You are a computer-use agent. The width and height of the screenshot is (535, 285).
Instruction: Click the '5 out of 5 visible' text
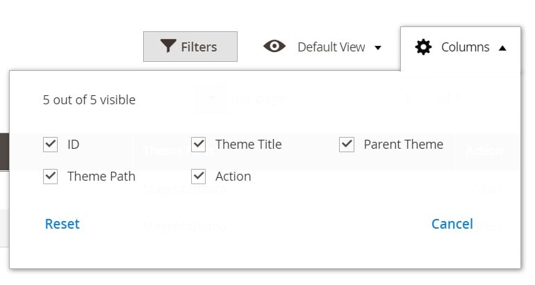pyautogui.click(x=89, y=99)
